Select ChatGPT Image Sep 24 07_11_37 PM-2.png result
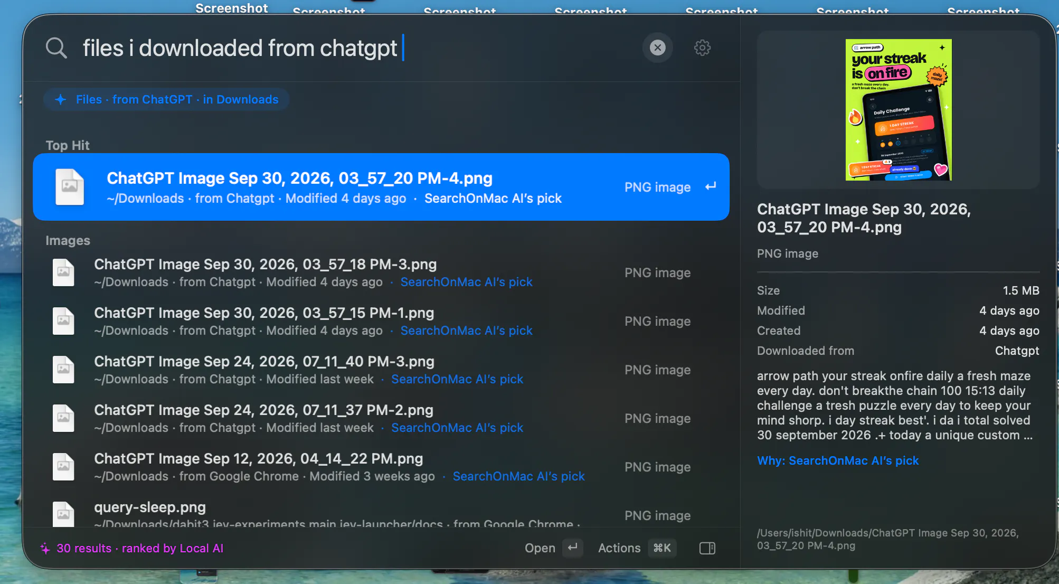The image size is (1059, 584). (381, 418)
